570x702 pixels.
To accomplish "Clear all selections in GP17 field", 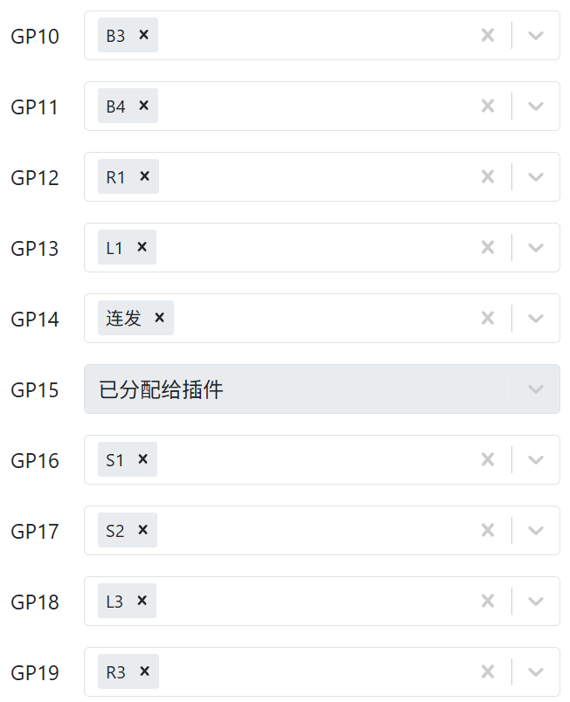I will tap(488, 530).
